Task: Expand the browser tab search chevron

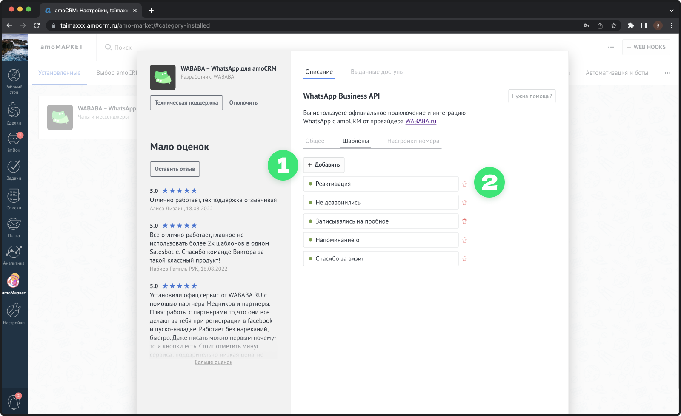Action: (x=672, y=10)
